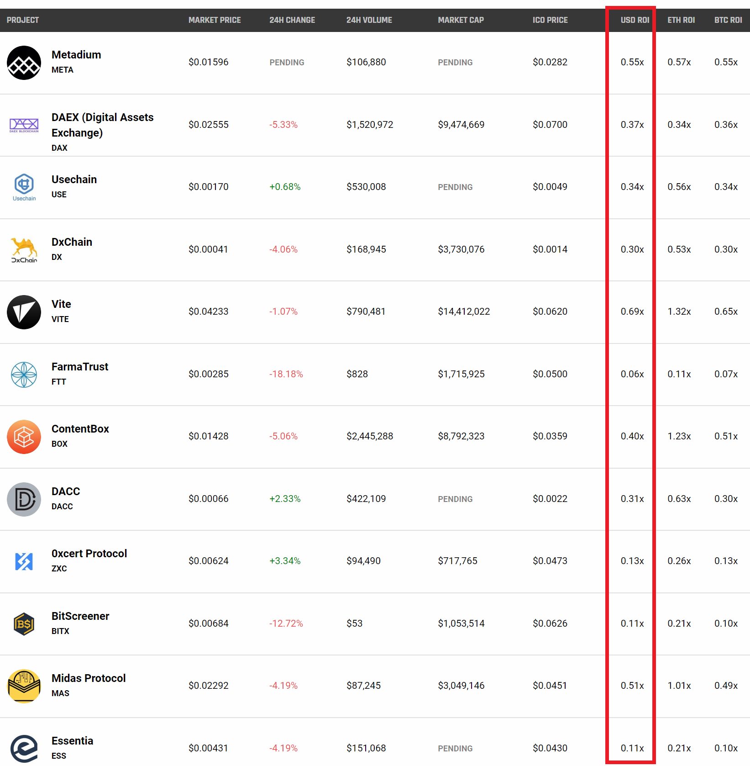
Task: Click the FarmaTrust flower logo
Action: (x=24, y=375)
